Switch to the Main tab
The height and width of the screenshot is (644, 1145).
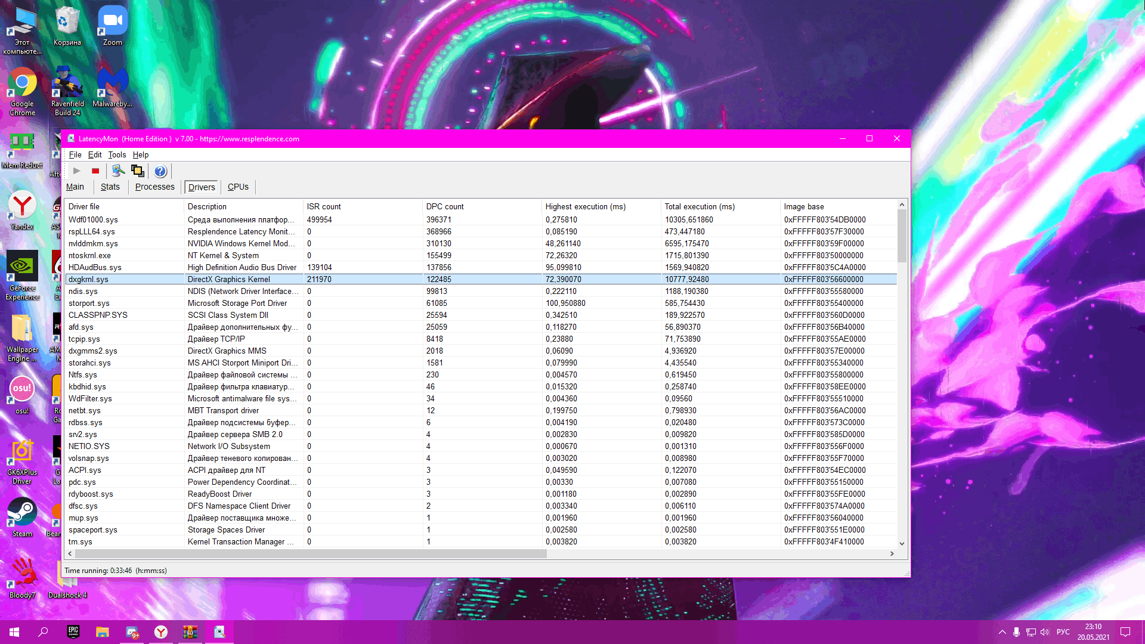click(x=75, y=187)
